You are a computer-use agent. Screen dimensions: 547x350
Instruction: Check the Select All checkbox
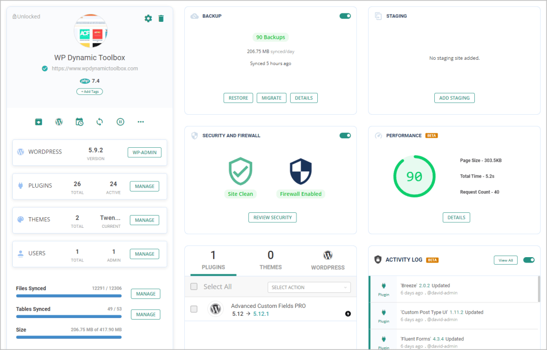click(194, 287)
